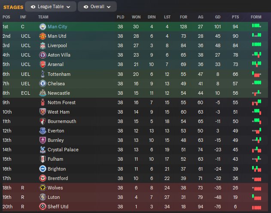Click the Liverpool club badge
Image resolution: width=271 pixels, height=213 pixels.
(43, 45)
